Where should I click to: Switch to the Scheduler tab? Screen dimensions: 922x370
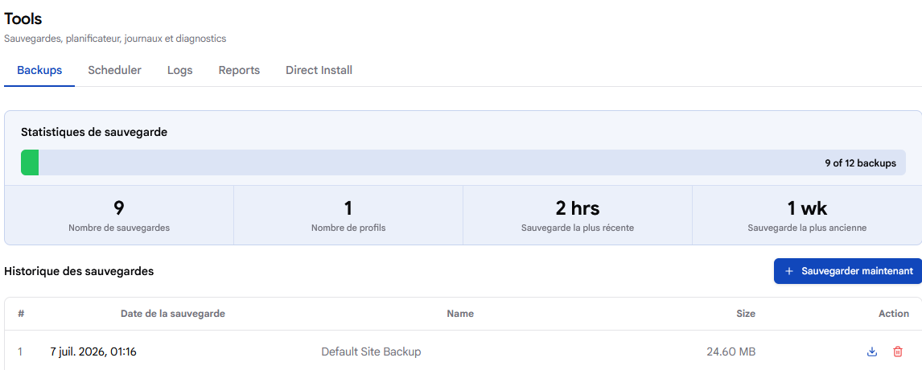115,71
